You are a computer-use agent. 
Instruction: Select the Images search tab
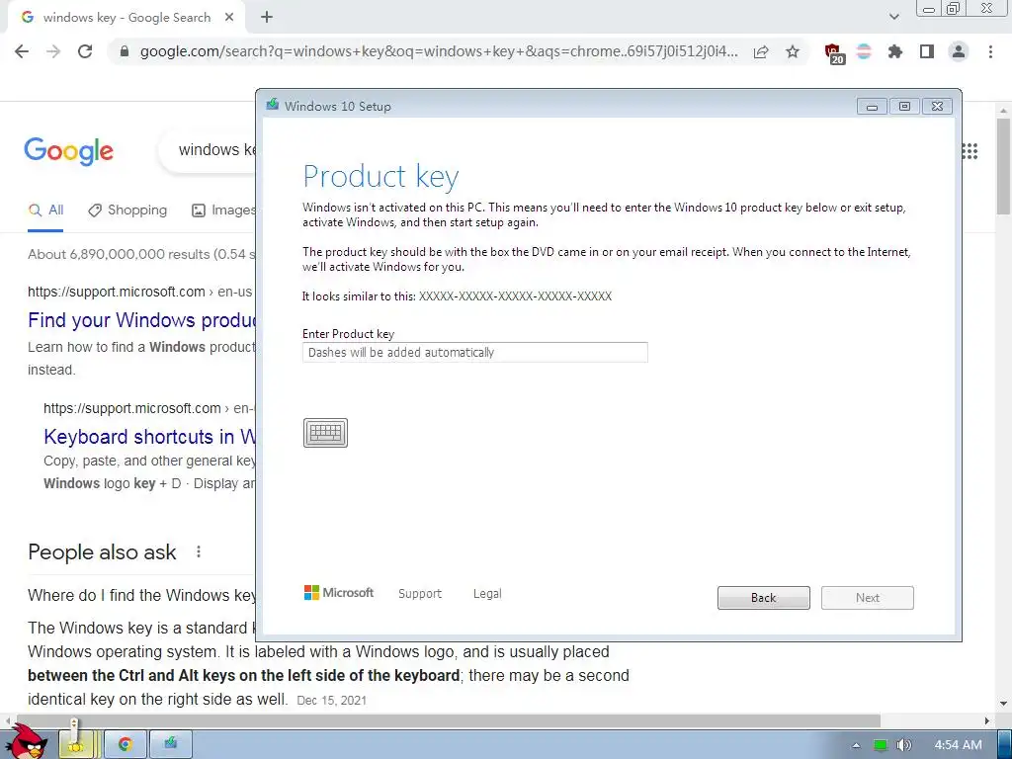pyautogui.click(x=224, y=211)
